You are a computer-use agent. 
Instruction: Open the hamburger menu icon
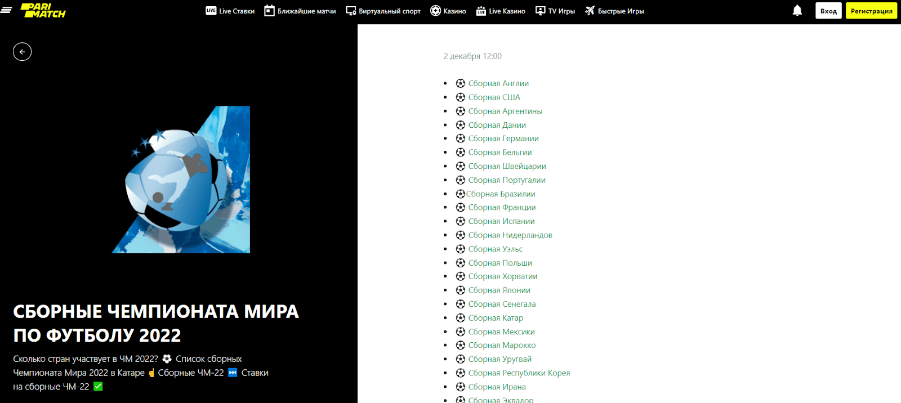click(x=6, y=10)
